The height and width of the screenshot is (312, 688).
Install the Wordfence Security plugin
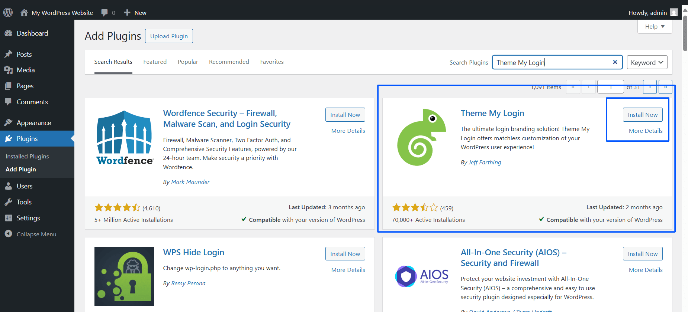[345, 115]
